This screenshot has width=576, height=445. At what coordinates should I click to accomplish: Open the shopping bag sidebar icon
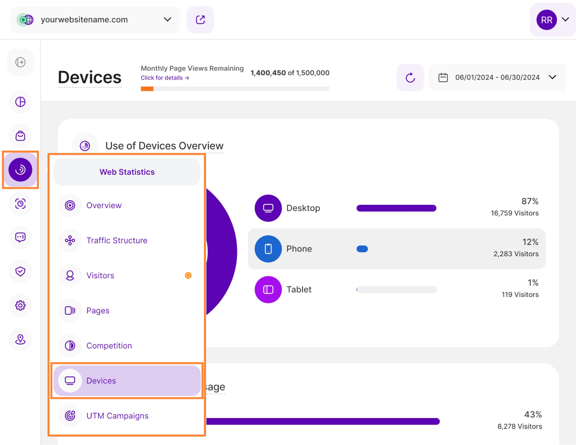(20, 136)
